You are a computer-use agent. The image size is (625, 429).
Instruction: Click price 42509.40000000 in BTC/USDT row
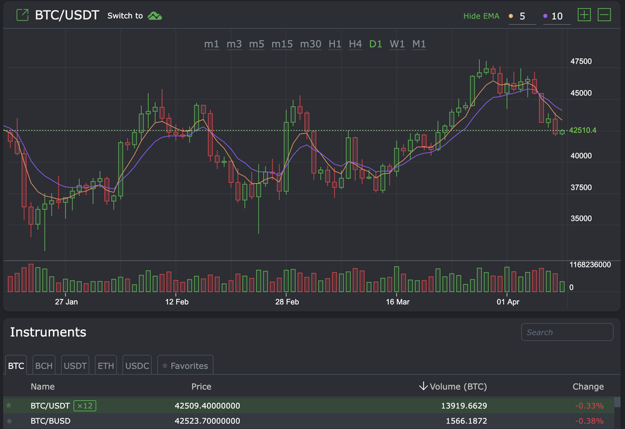tap(207, 405)
